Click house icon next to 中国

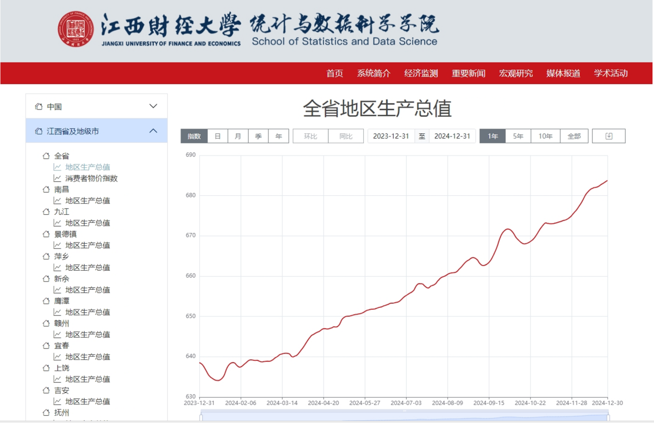(39, 106)
